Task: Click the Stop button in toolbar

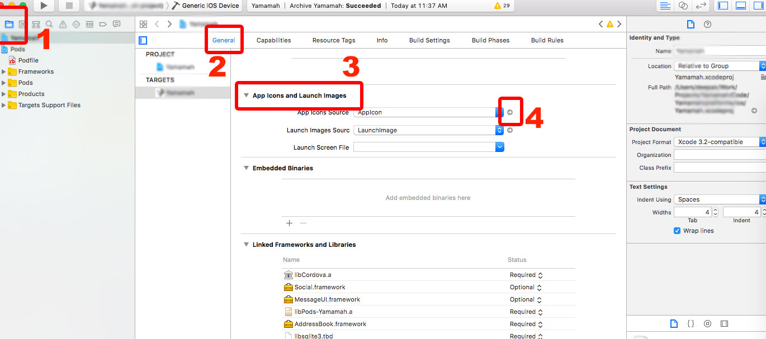Action: (x=69, y=6)
